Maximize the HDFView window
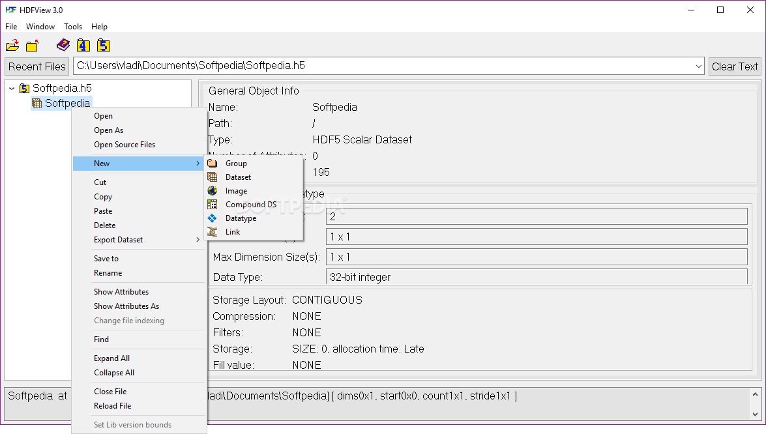 (x=720, y=10)
